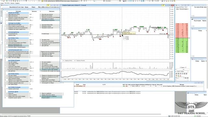This screenshot has height=117, width=208.
Task: Select the Время автозапуска row
Action: (x=18, y=16)
